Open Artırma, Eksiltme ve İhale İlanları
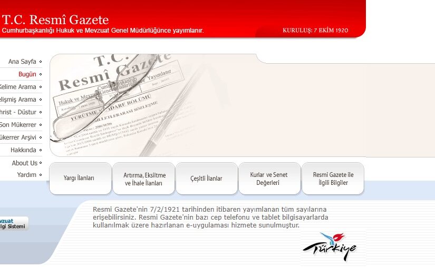 click(144, 179)
